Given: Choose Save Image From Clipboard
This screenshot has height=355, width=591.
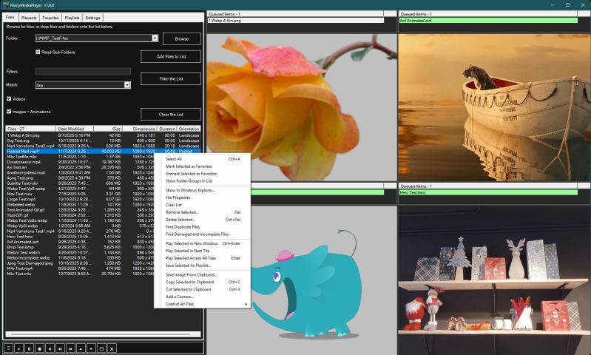Looking at the screenshot, I should click(x=203, y=274).
